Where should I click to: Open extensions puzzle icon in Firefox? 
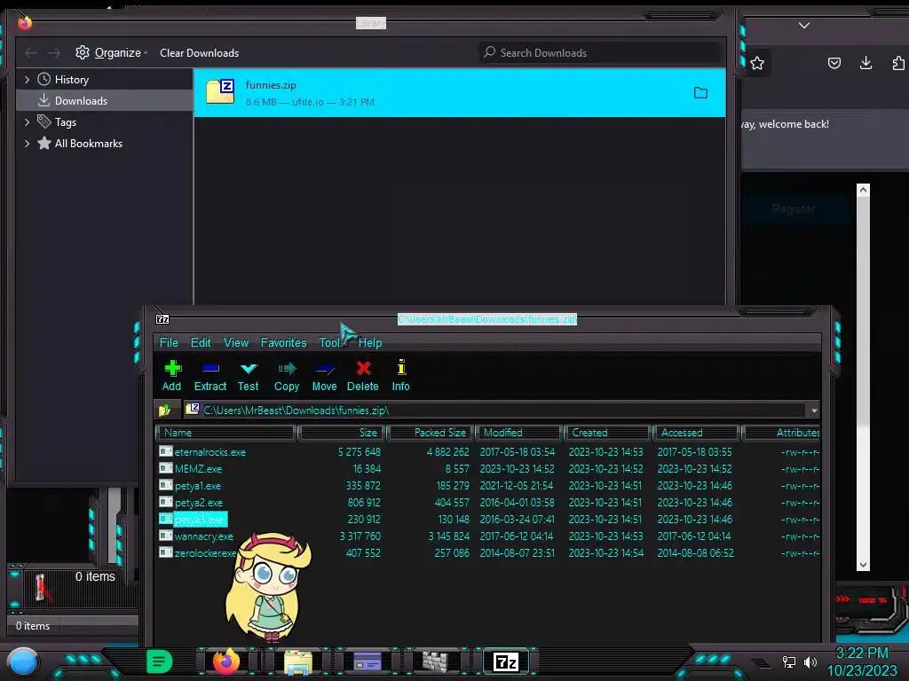(898, 63)
